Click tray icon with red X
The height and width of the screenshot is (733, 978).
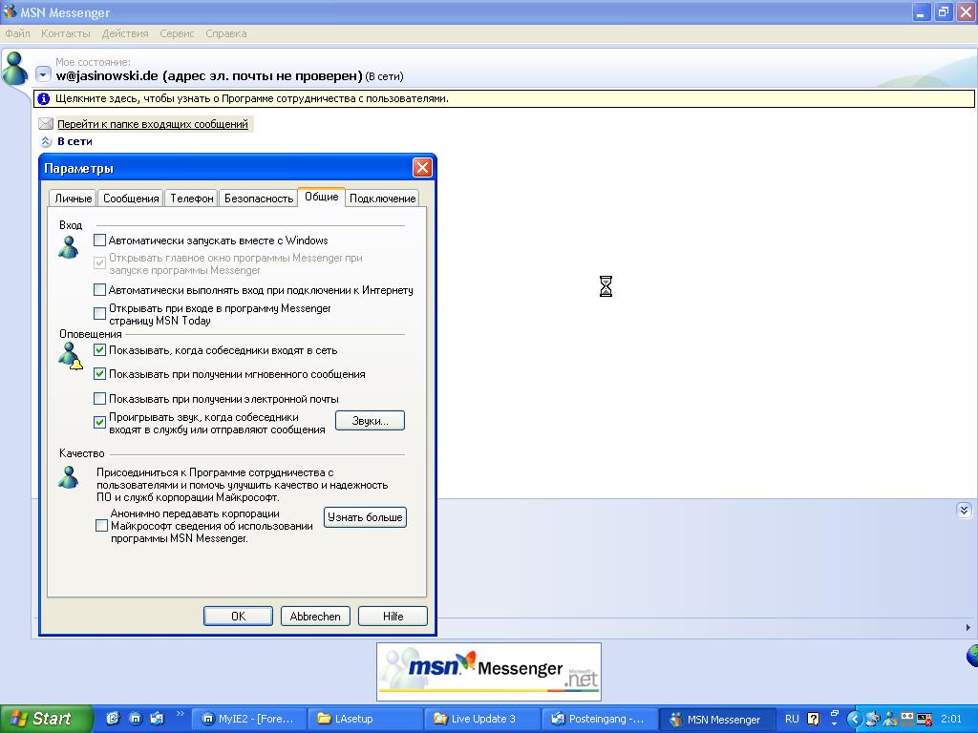(x=925, y=720)
